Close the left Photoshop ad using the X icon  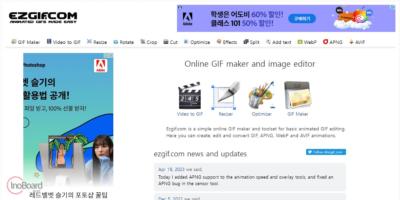(x=111, y=56)
